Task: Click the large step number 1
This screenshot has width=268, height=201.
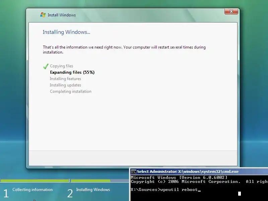Action: (x=6, y=193)
